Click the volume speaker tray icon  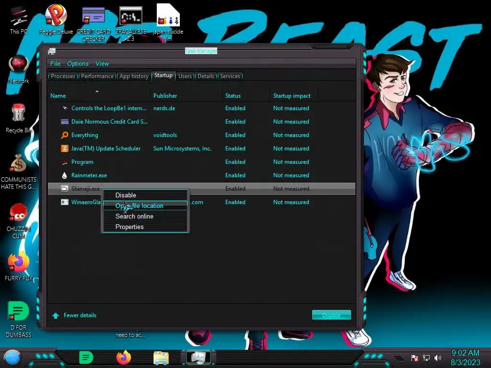point(438,357)
